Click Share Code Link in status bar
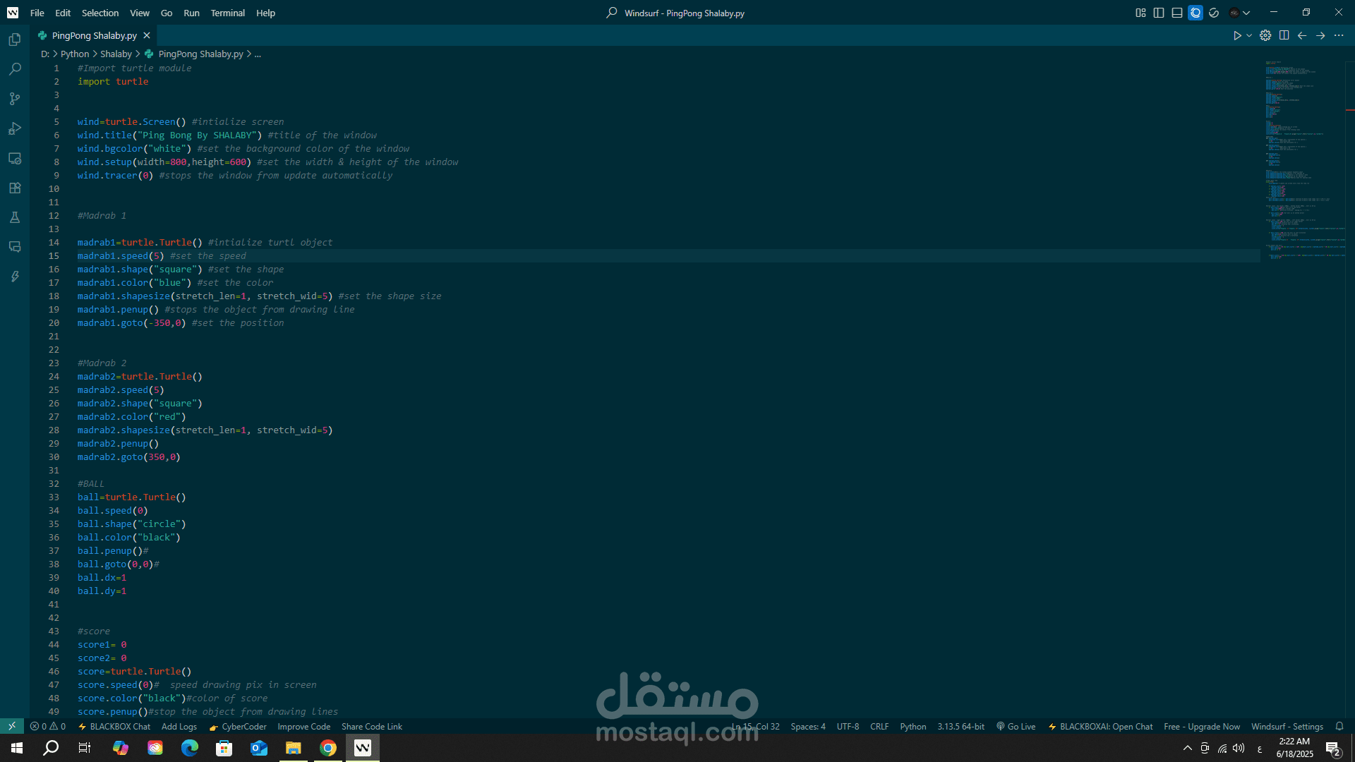The image size is (1355, 762). 371,727
